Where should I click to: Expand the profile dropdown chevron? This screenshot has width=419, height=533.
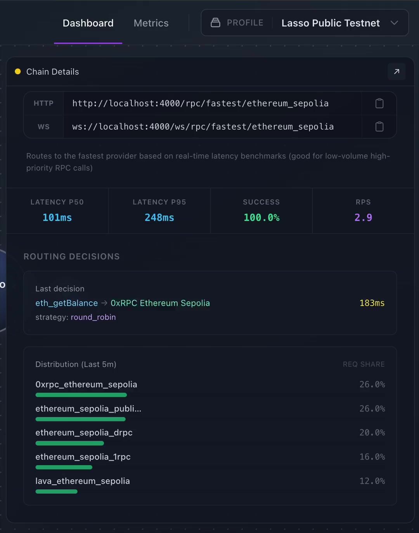[x=394, y=23]
